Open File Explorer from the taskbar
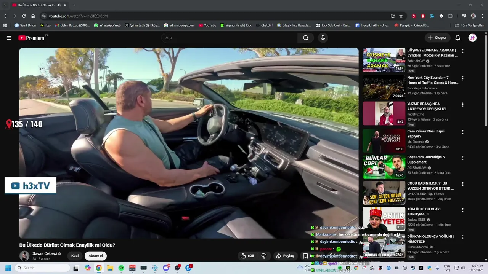This screenshot has height=274, width=488. (x=110, y=268)
